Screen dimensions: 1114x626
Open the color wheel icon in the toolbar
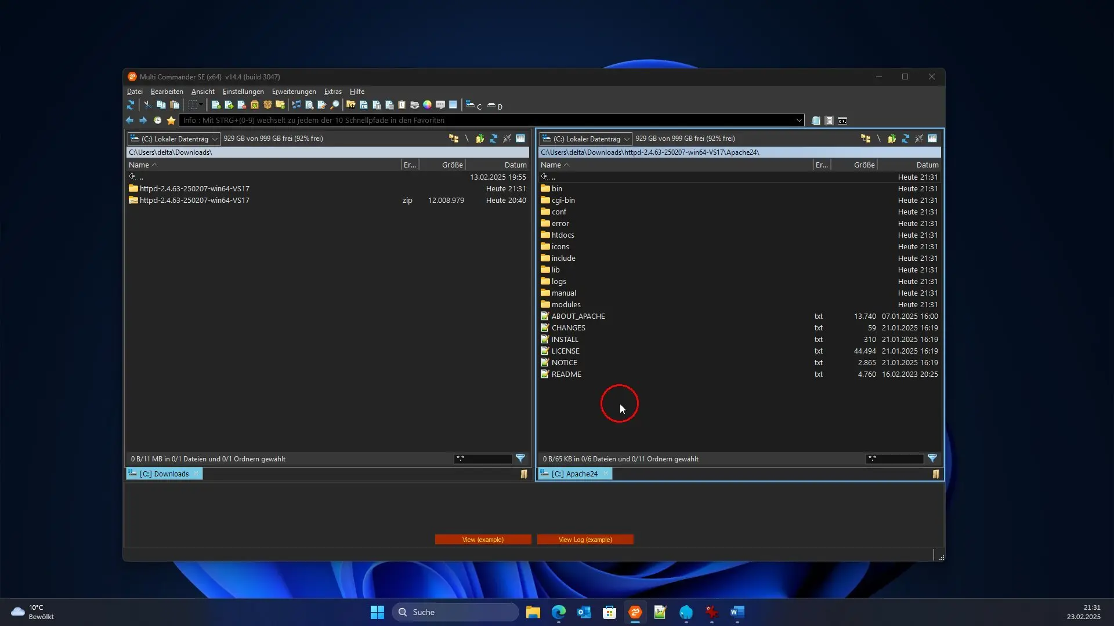point(428,105)
